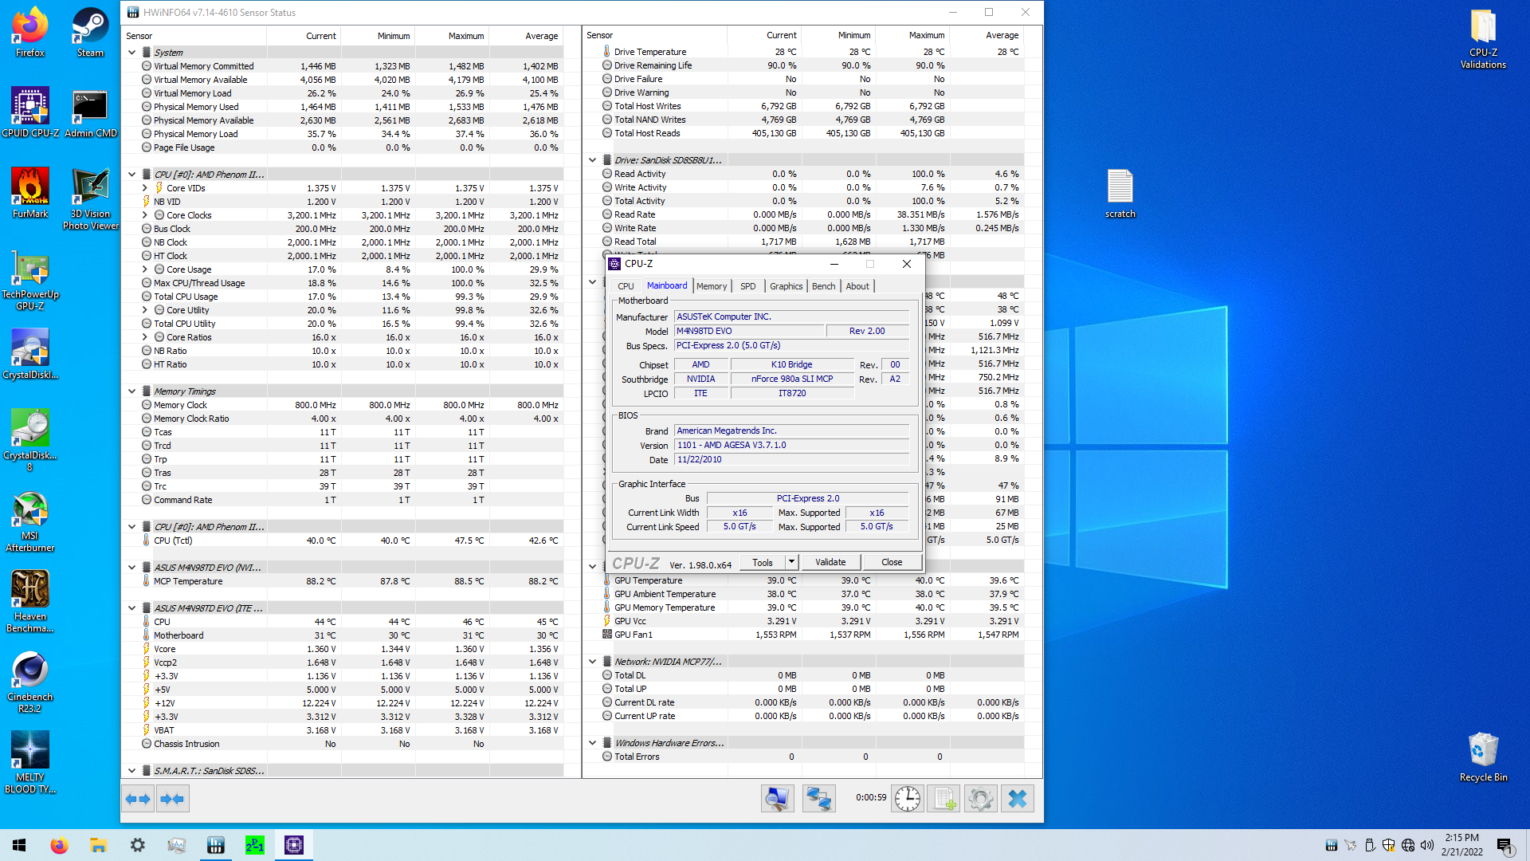Viewport: 1530px width, 861px height.
Task: Open HWiNFO remote network monitors icon
Action: point(818,798)
